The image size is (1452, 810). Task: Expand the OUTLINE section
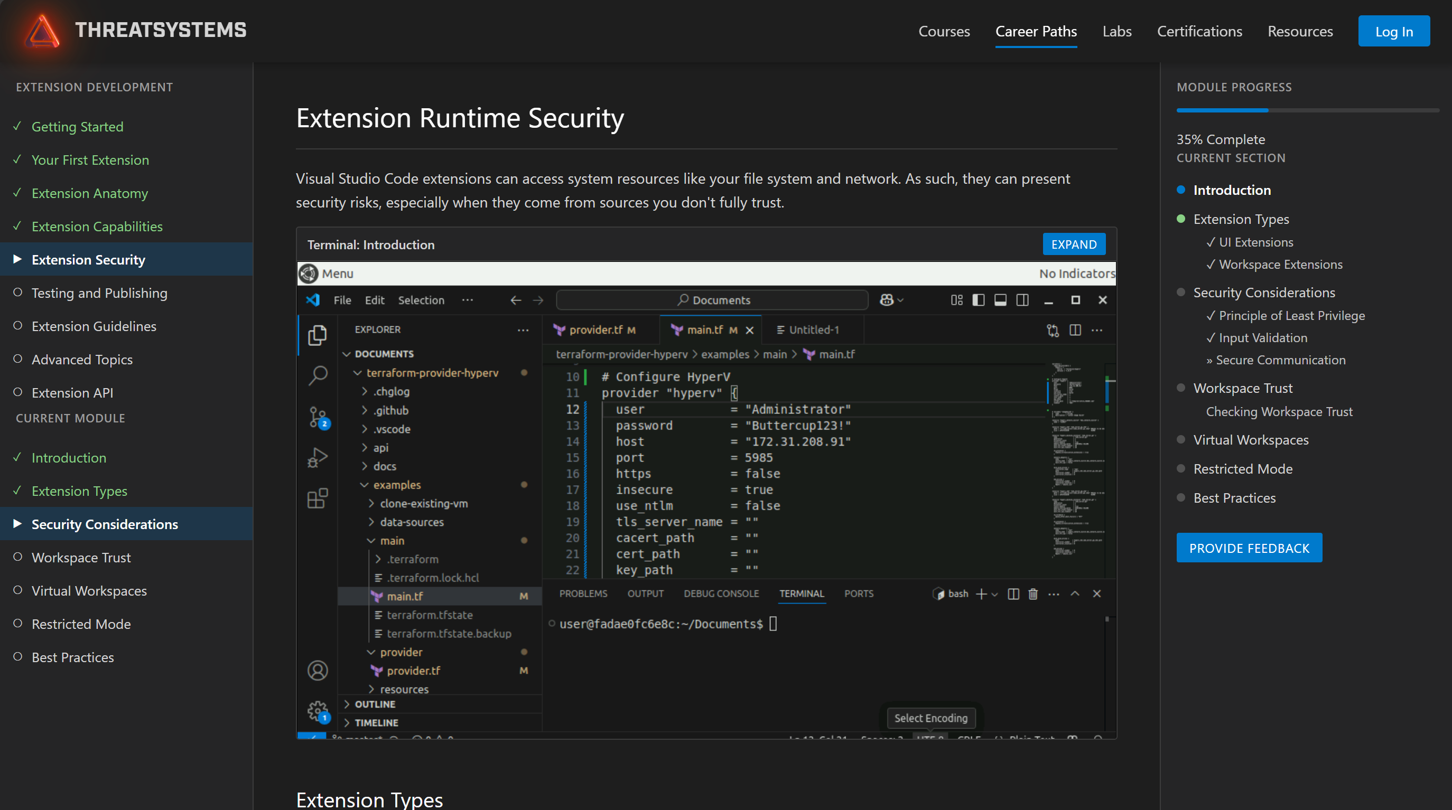pos(374,704)
